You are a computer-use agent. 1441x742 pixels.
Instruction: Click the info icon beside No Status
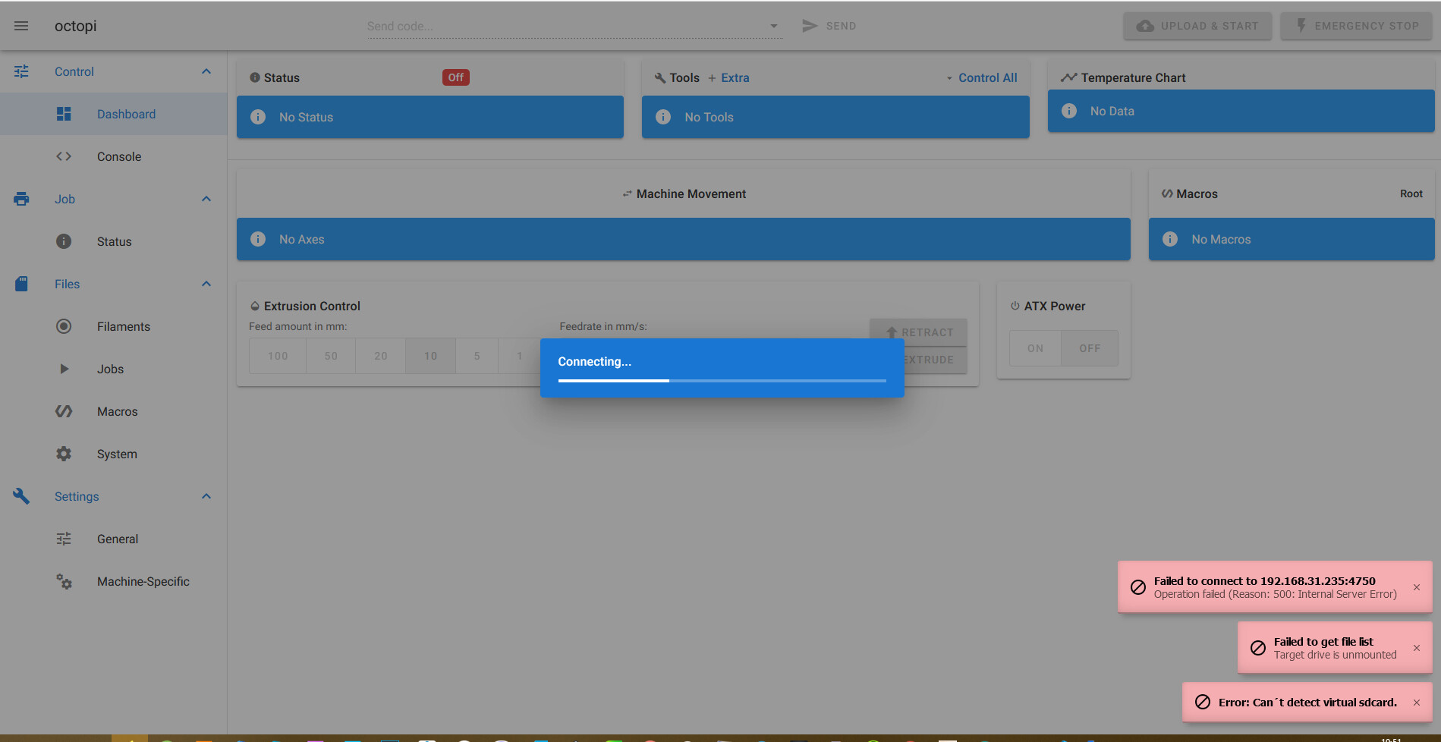coord(258,117)
